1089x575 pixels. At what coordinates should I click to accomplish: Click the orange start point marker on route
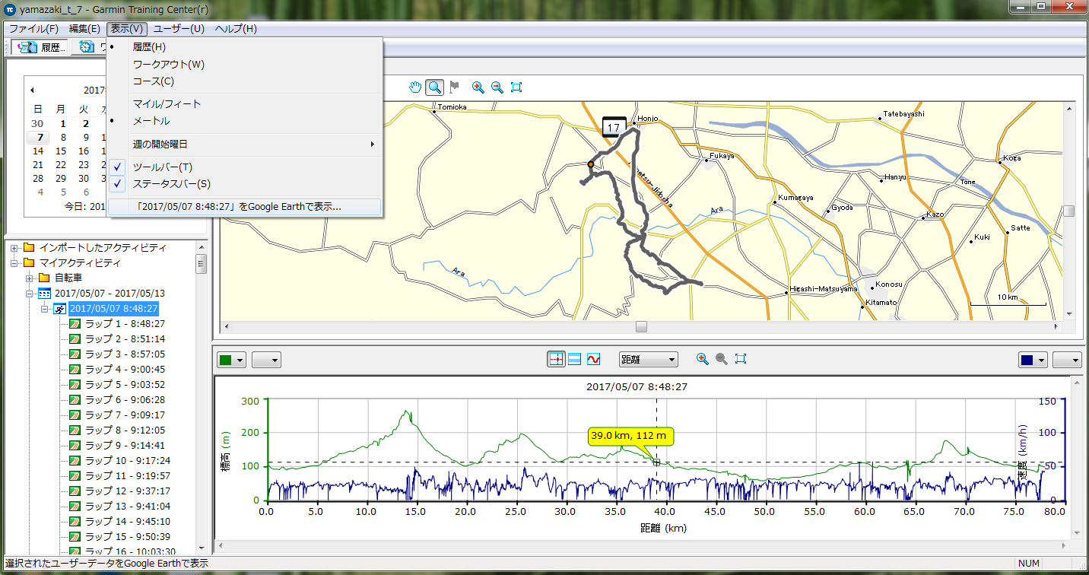click(x=590, y=164)
